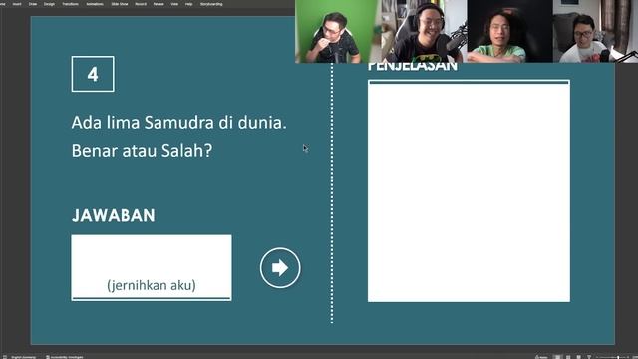638x359 pixels.
Task: Switch to the Transitions tab
Action: [x=70, y=4]
